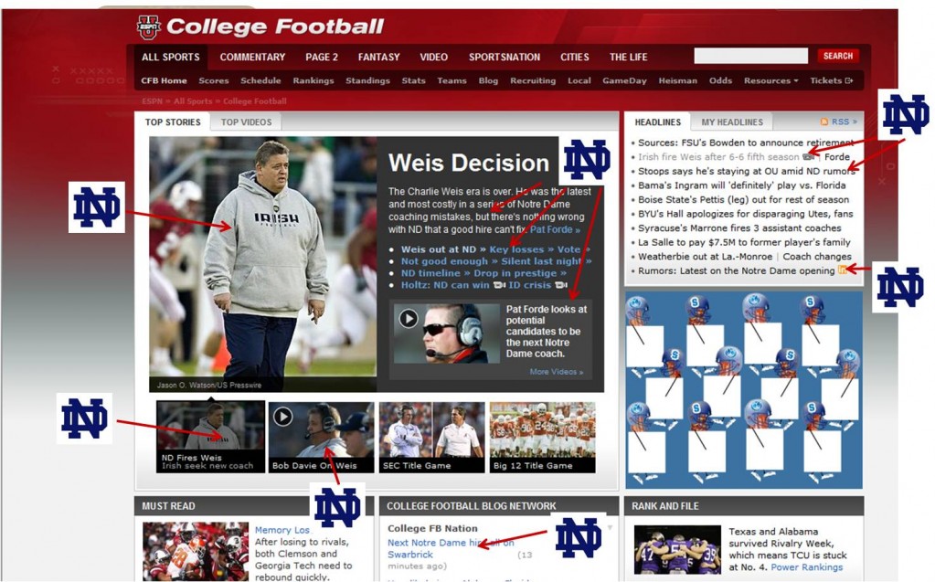Click the orange RSS feed icon
The width and height of the screenshot is (935, 582).
(x=824, y=122)
